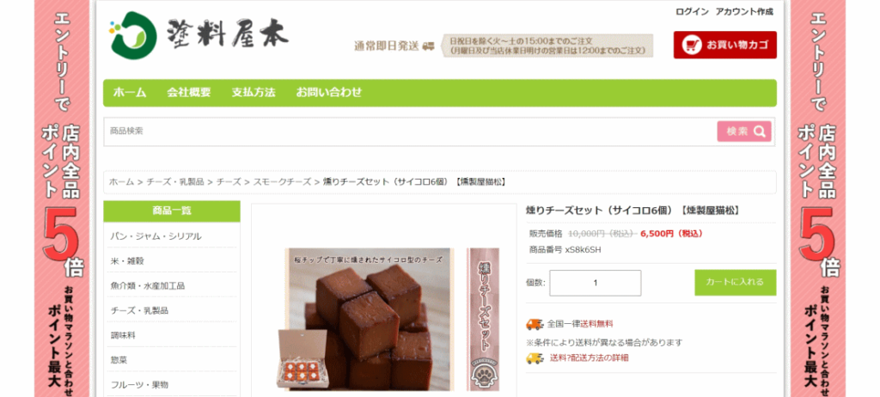Add item with カートに入れる button
This screenshot has width=880, height=397.
pos(736,283)
